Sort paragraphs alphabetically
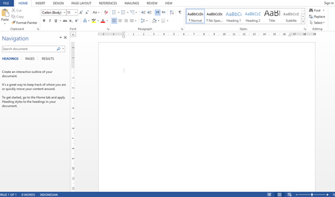This screenshot has height=197, width=335. pyautogui.click(x=172, y=12)
